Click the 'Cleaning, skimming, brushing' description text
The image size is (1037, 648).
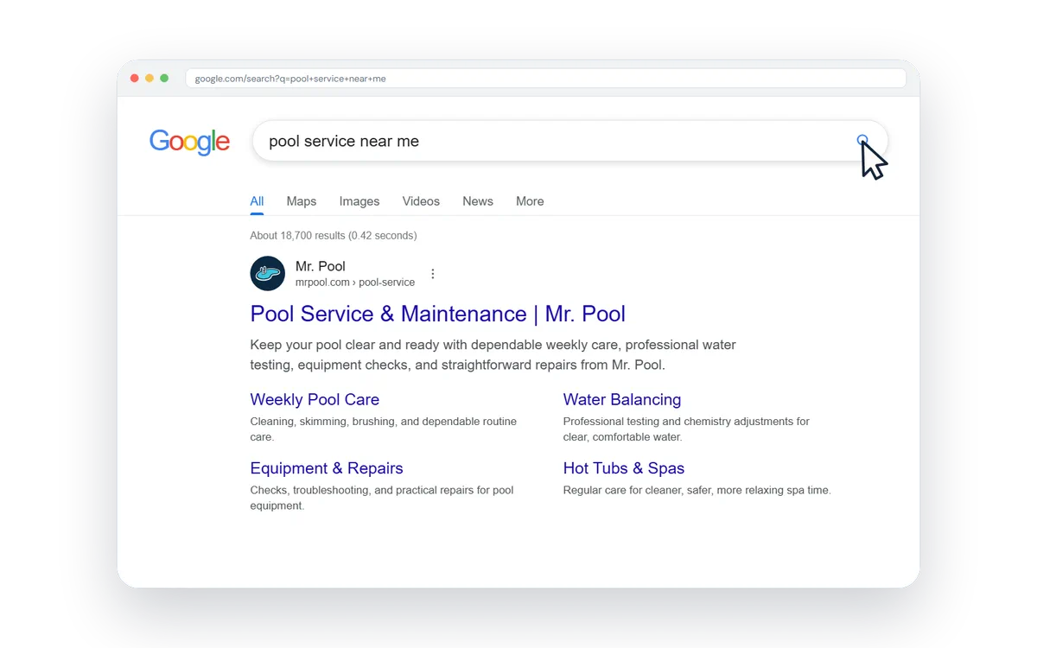(384, 429)
